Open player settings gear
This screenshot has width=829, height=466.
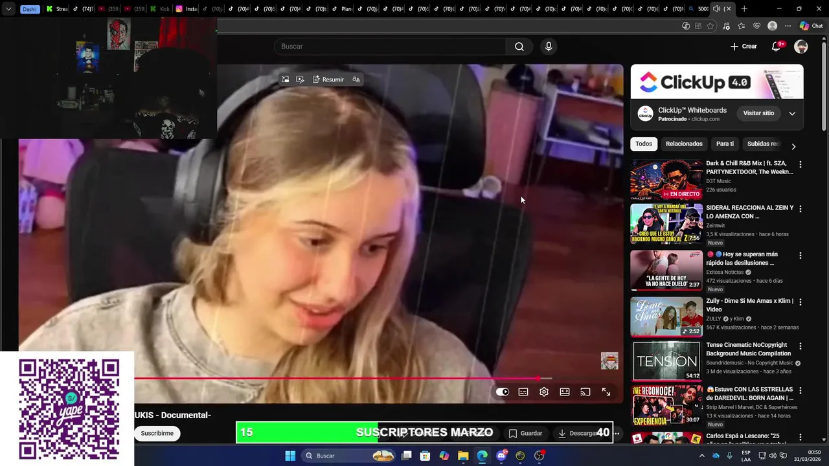coord(544,392)
